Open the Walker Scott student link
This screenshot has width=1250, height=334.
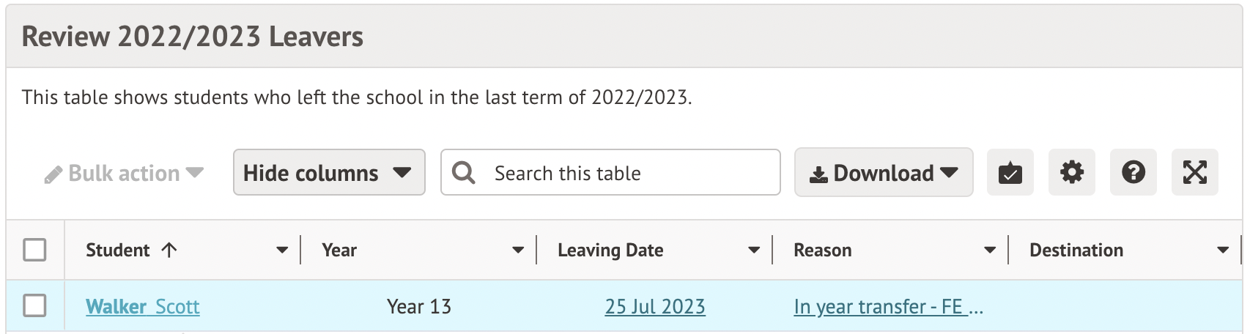pos(143,306)
